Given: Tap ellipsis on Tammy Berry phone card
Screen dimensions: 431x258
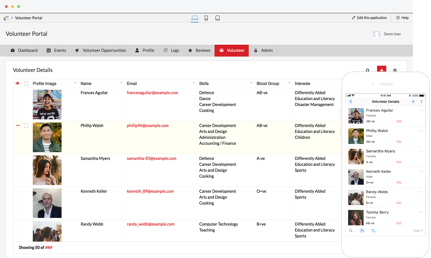Looking at the screenshot, I should click(421, 212).
